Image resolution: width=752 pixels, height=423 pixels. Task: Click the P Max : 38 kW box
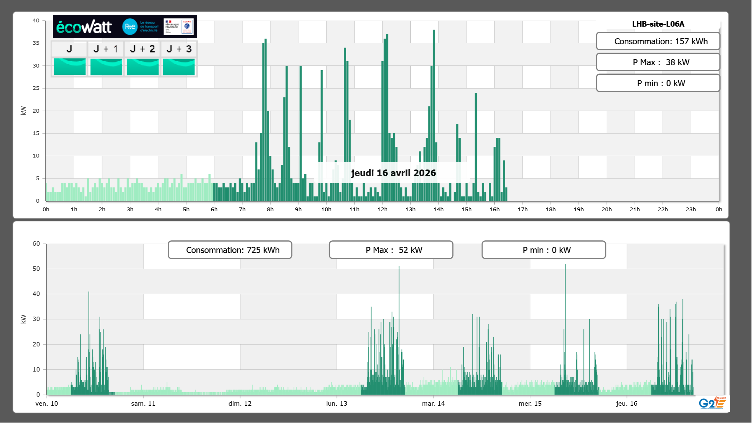658,62
